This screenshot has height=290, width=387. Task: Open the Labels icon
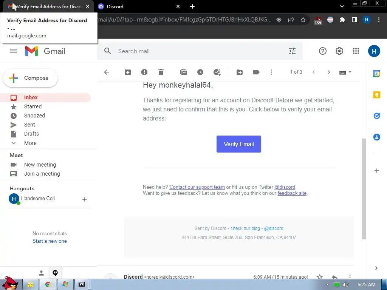pos(256,72)
